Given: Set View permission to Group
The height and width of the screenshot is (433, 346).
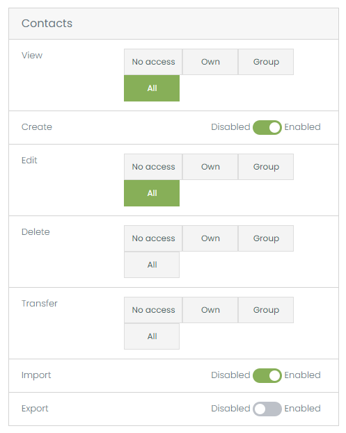Looking at the screenshot, I should [266, 62].
